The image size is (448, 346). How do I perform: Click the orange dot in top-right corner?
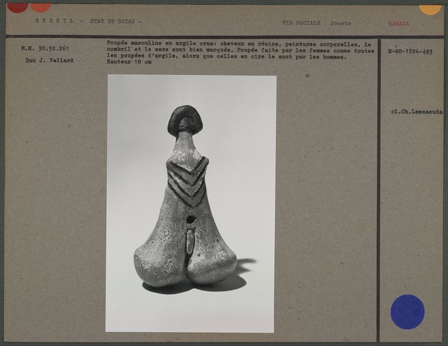point(430,8)
